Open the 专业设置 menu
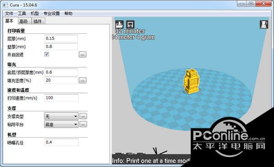The image size is (274, 167). tap(52, 13)
